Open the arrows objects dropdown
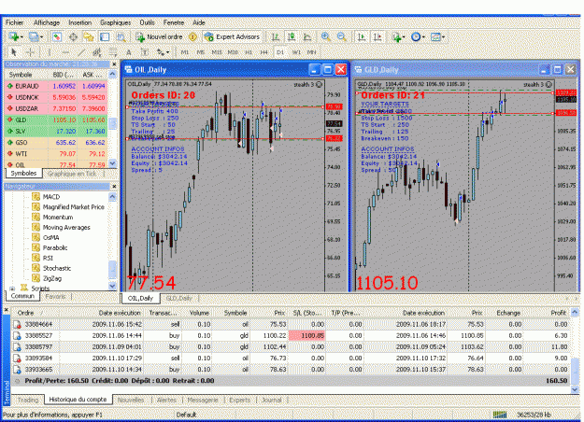 click(x=163, y=52)
